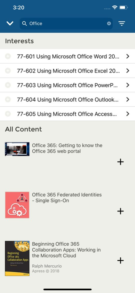This screenshot has height=293, width=135.
Task: Tap the 3:20 clock
Action: [x=19, y=7]
